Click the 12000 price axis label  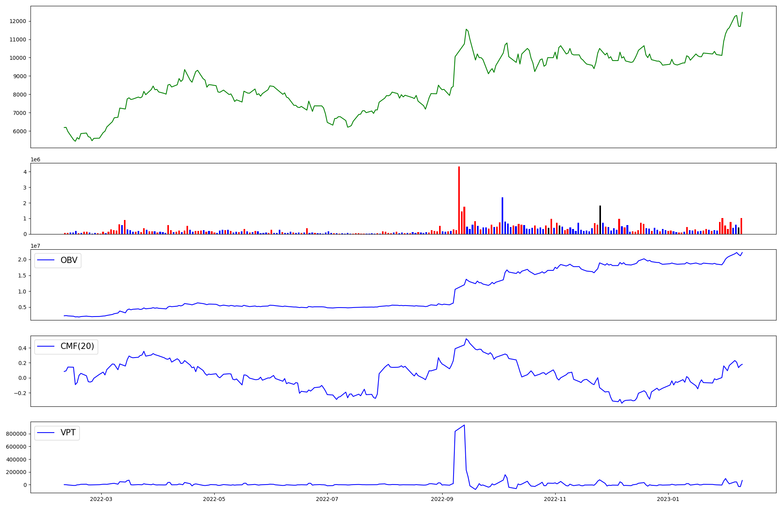[18, 21]
